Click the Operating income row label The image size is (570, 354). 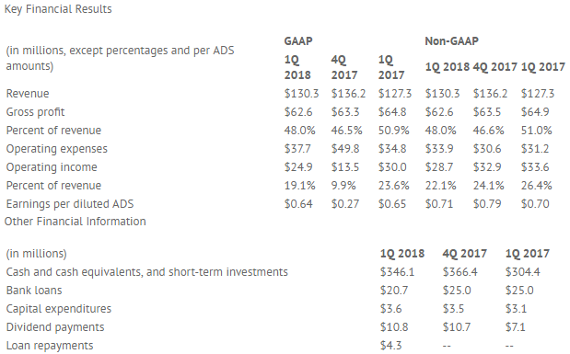(x=52, y=167)
